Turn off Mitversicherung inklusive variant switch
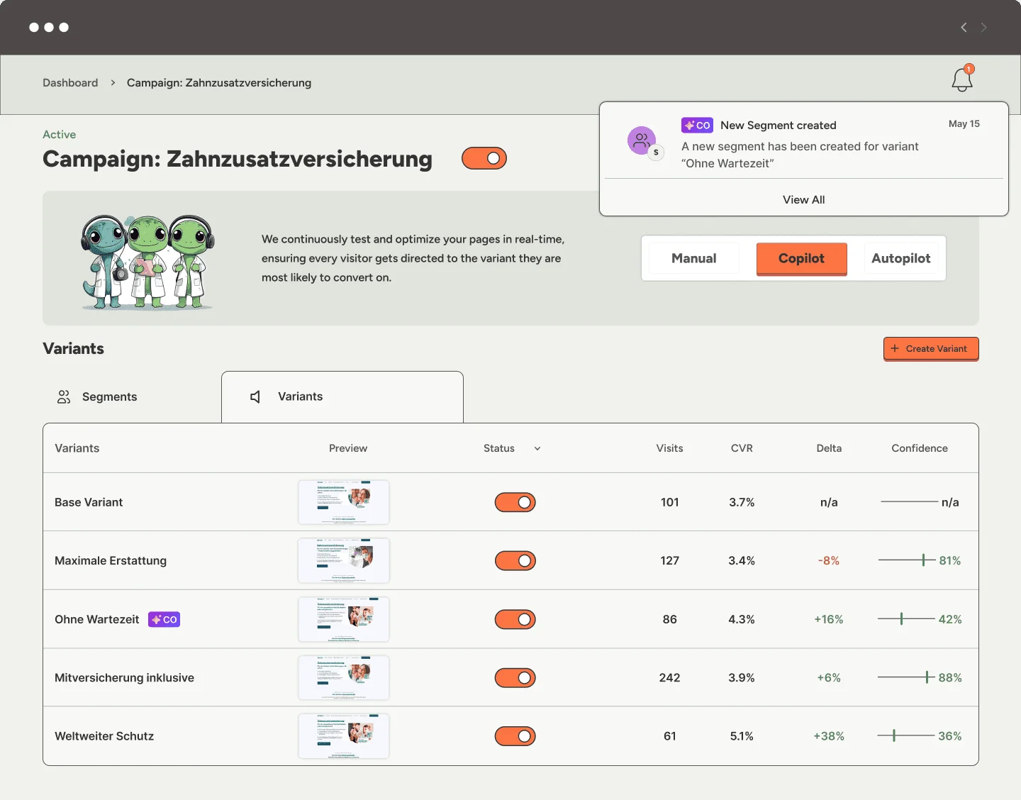Viewport: 1021px width, 800px height. (515, 677)
